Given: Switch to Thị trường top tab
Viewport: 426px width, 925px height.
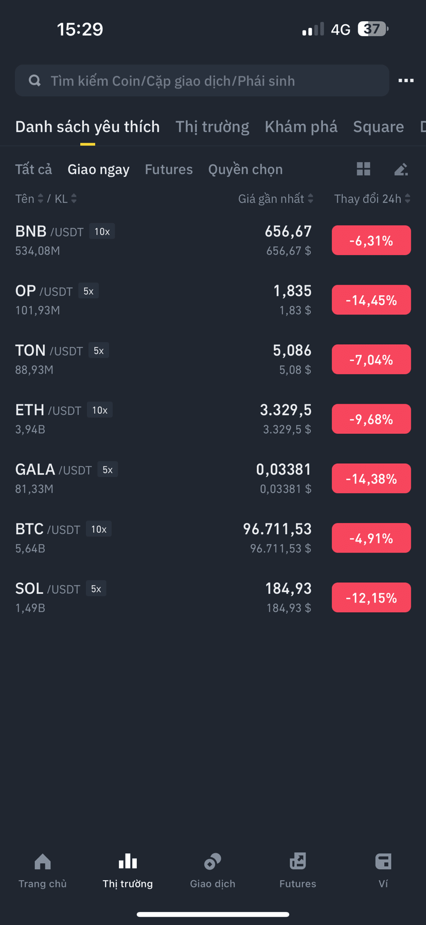Looking at the screenshot, I should click(212, 127).
